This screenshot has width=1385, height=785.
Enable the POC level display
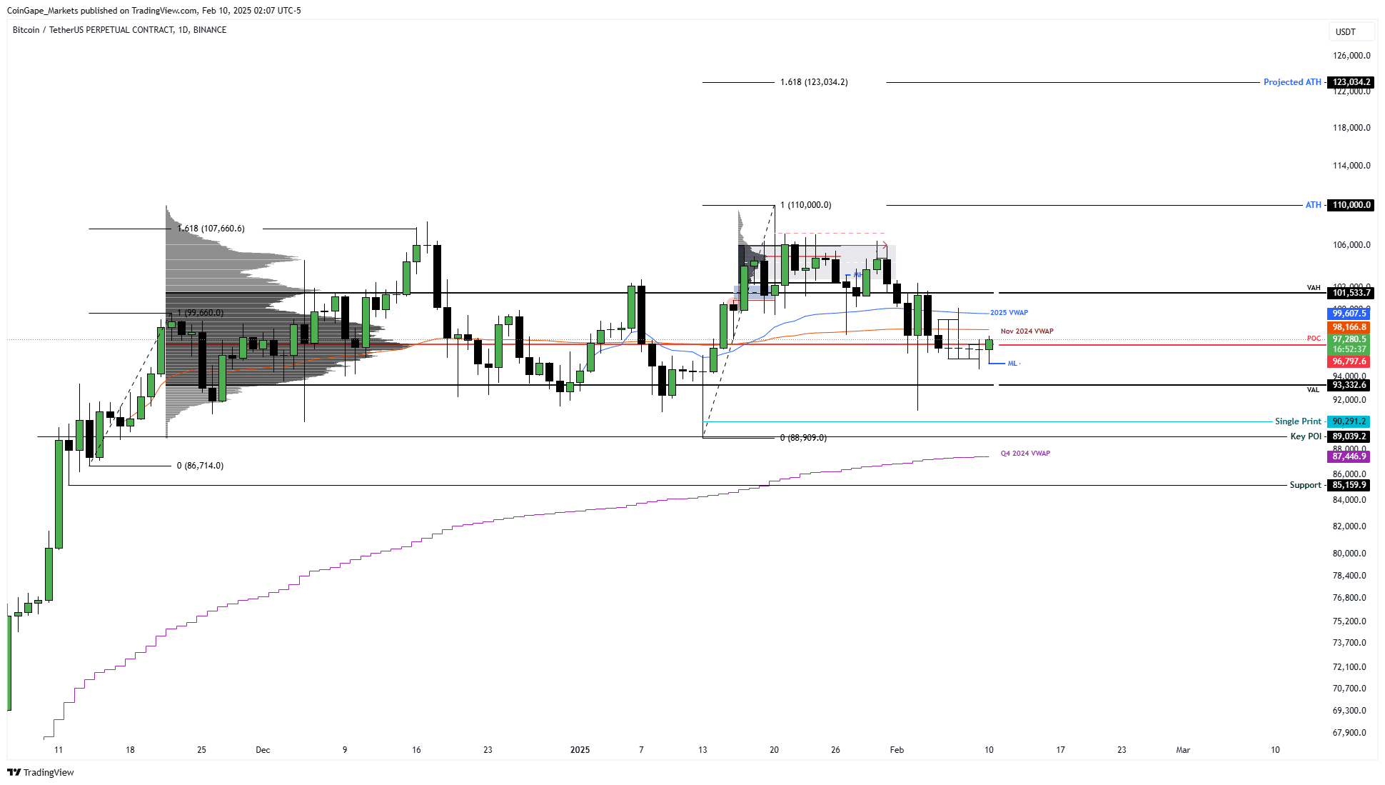[x=1314, y=339]
